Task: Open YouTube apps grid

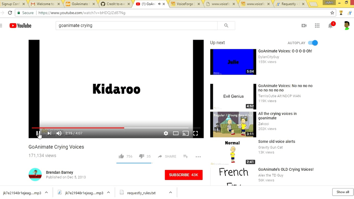Action: point(317,26)
